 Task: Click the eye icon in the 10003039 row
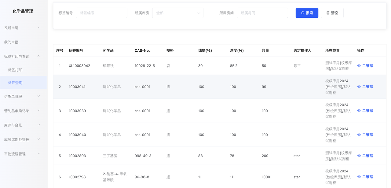359,111
